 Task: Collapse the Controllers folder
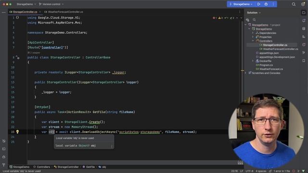click(x=253, y=41)
